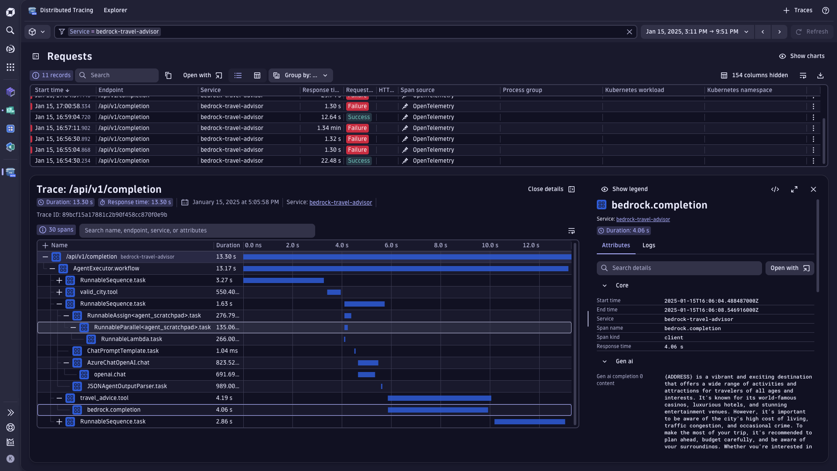
Task: Open the apps grid in the sidebar
Action: 10,67
